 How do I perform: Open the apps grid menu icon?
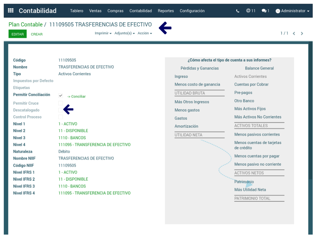pos(11,11)
